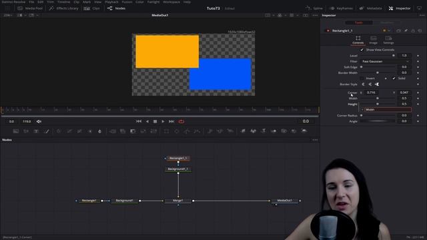Open the Workspace menu
Screen dimensions: 427x240
point(171,2)
